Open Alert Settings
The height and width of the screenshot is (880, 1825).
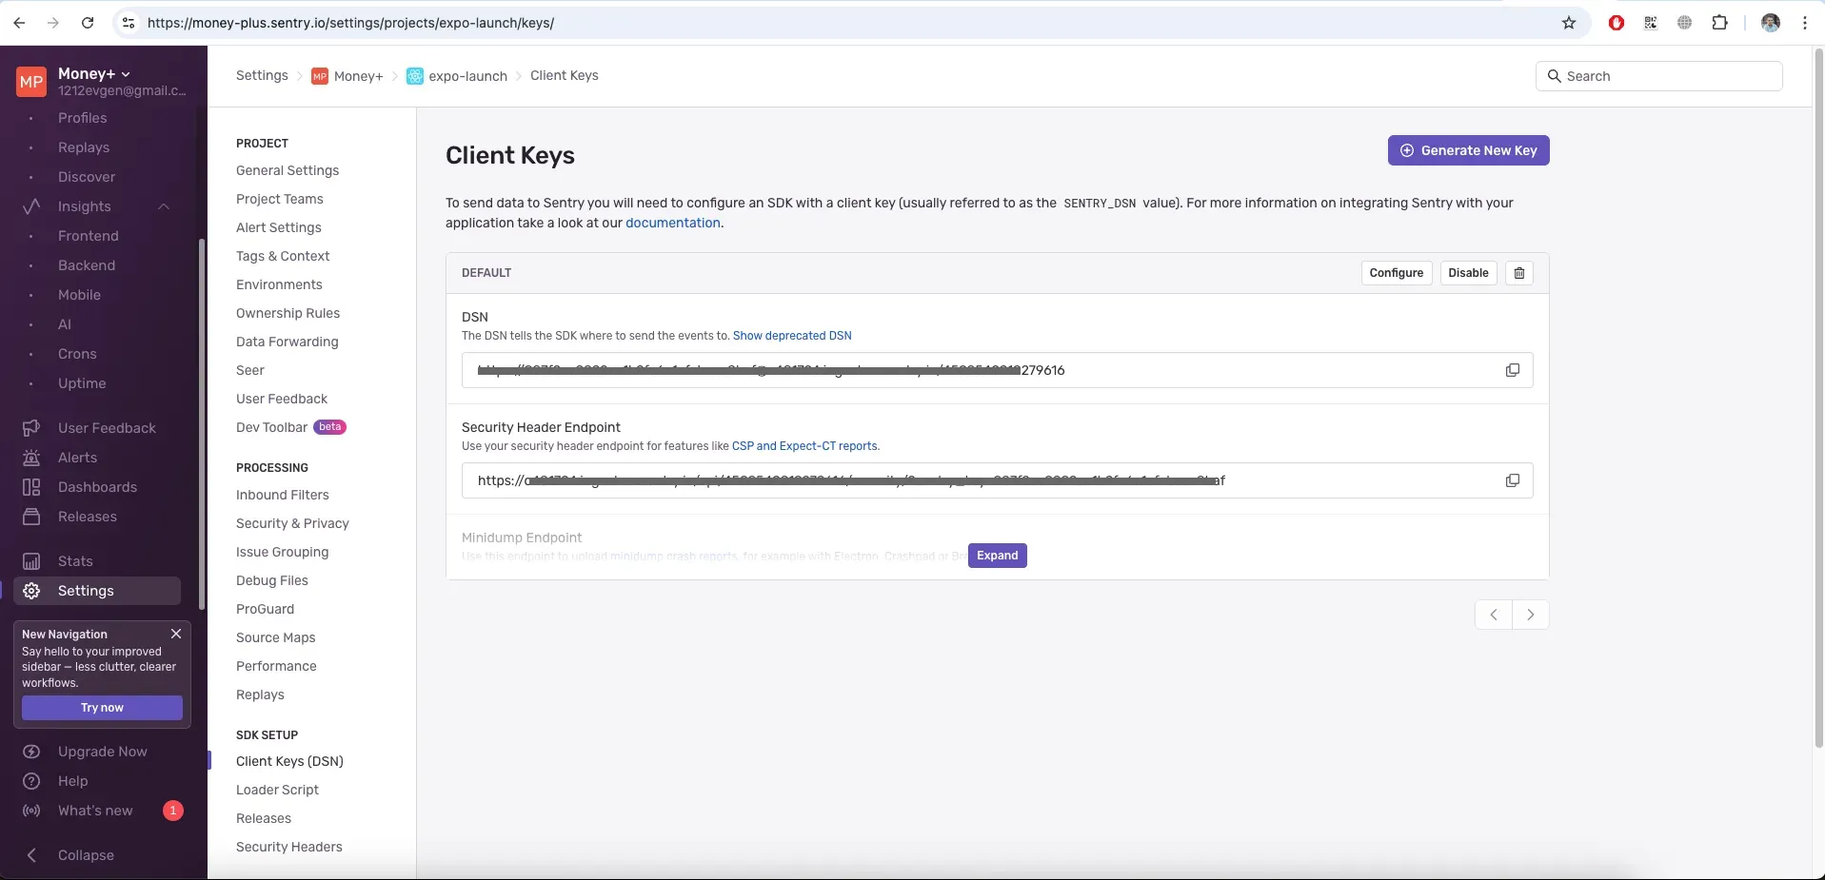coord(279,227)
